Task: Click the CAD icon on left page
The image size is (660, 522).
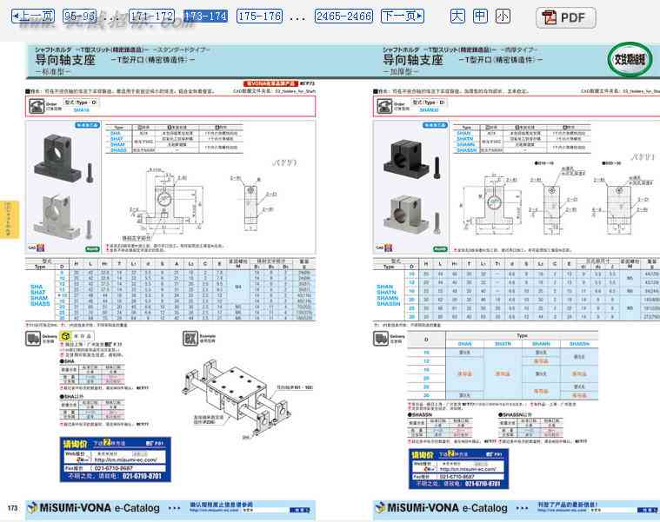Action: pos(37,248)
